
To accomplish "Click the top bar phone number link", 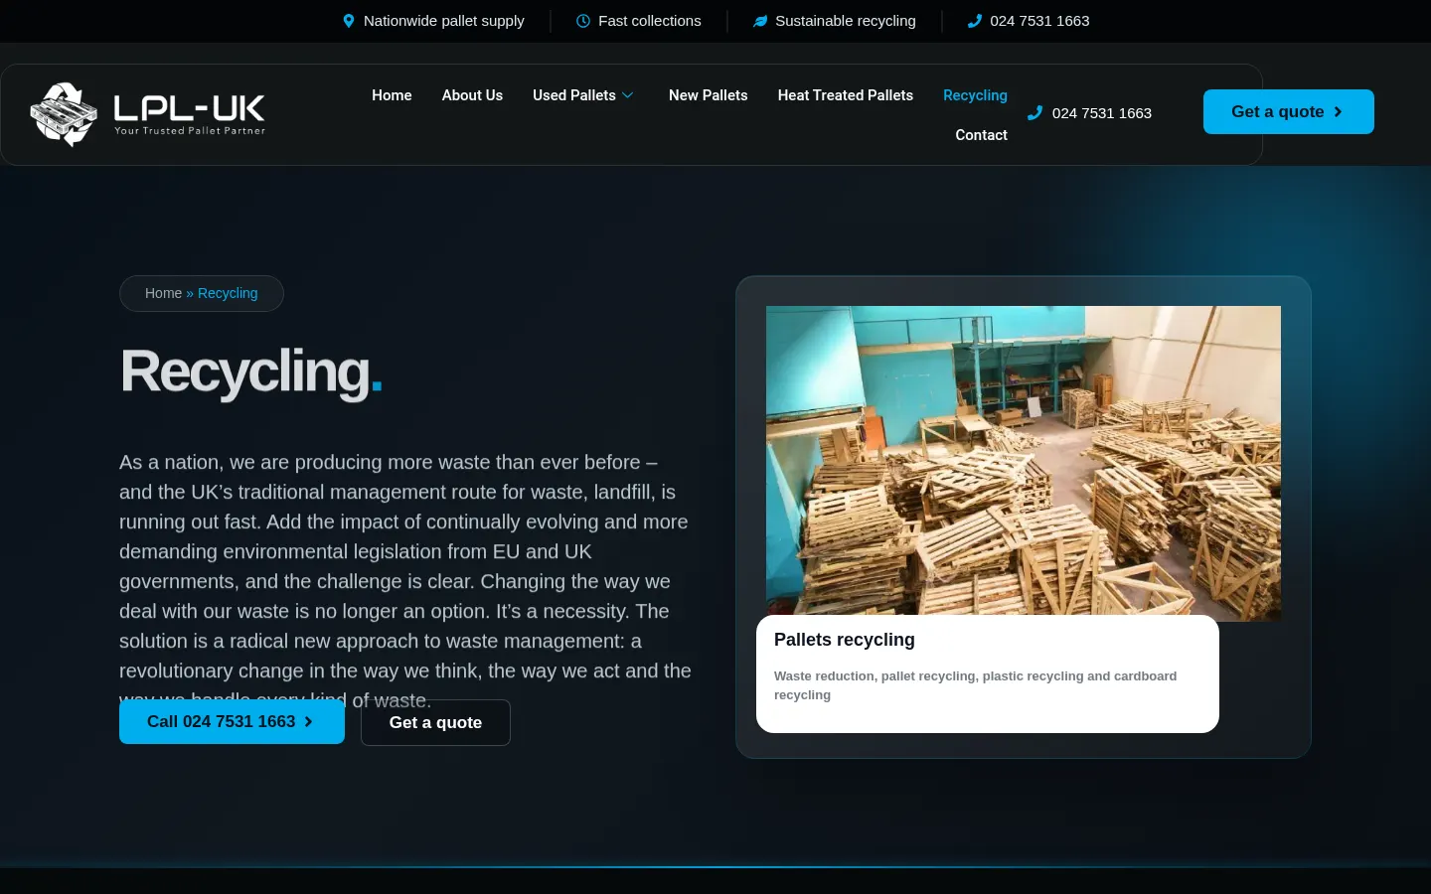I will point(1039,21).
